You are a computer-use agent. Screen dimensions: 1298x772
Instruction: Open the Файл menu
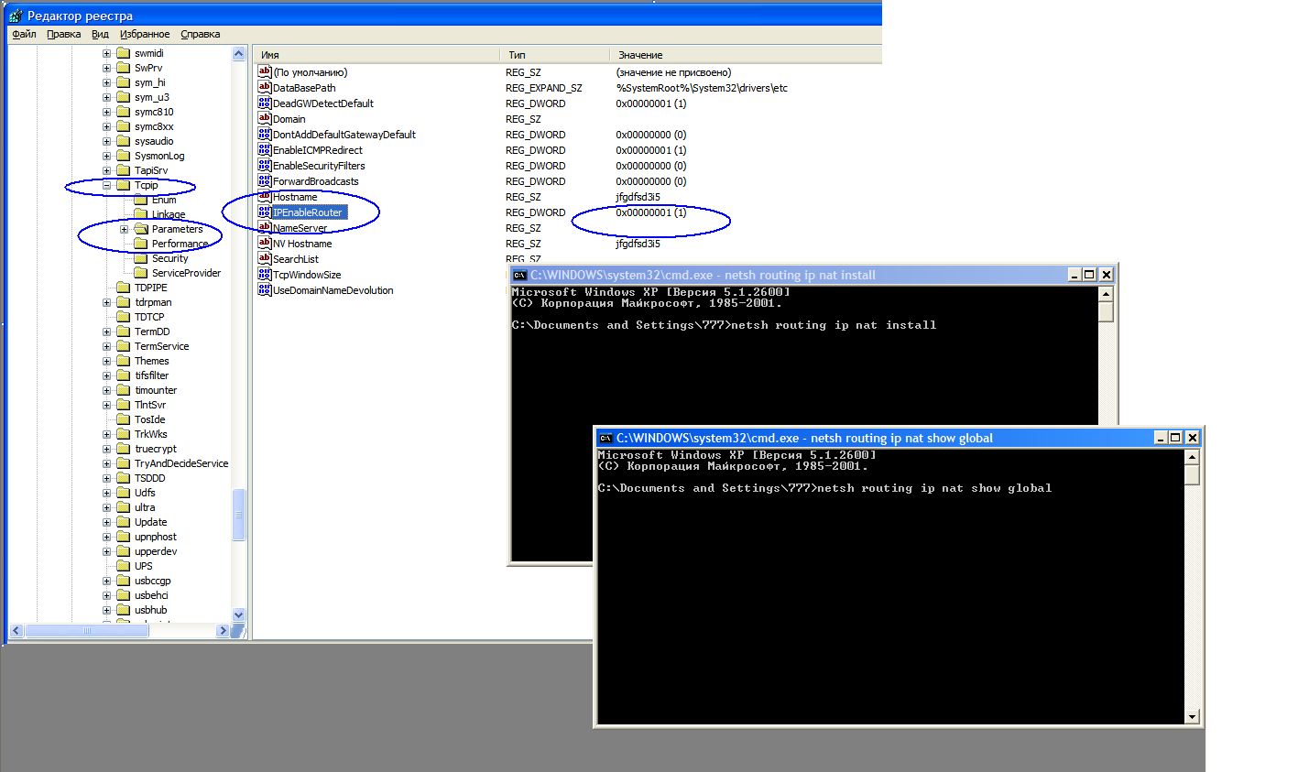24,35
